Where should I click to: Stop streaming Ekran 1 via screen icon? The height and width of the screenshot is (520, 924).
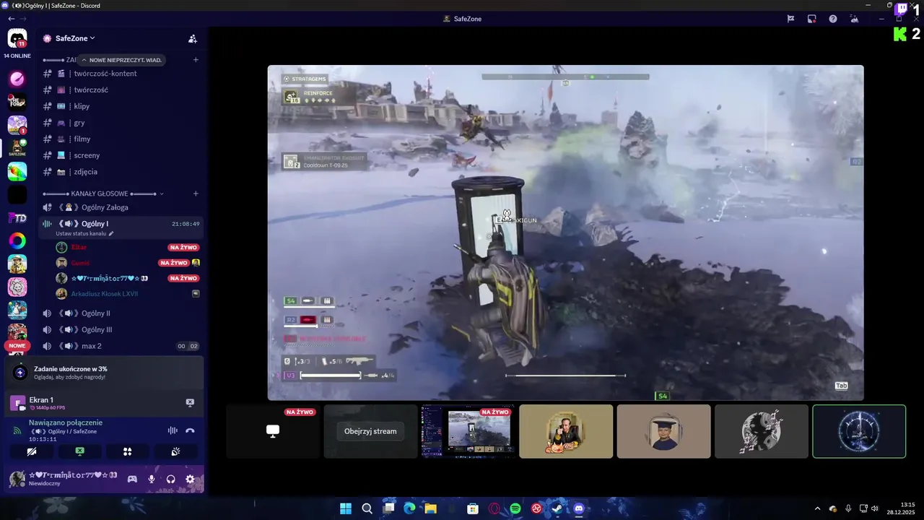pyautogui.click(x=190, y=403)
